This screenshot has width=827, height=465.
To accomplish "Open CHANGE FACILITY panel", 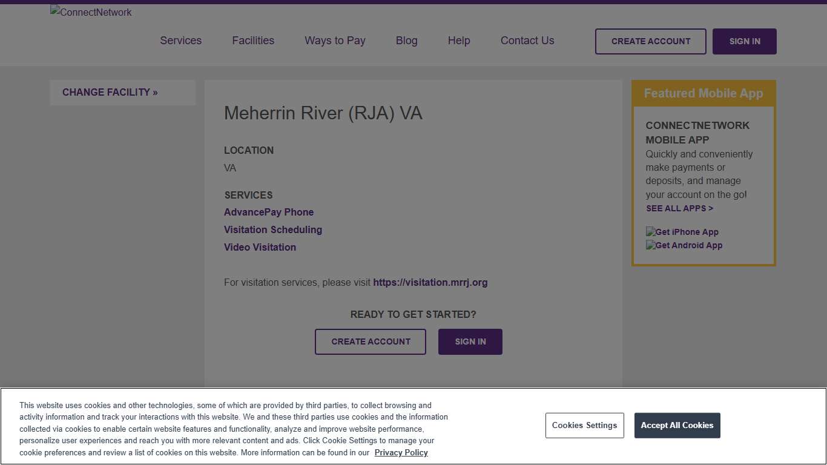I will click(x=110, y=92).
